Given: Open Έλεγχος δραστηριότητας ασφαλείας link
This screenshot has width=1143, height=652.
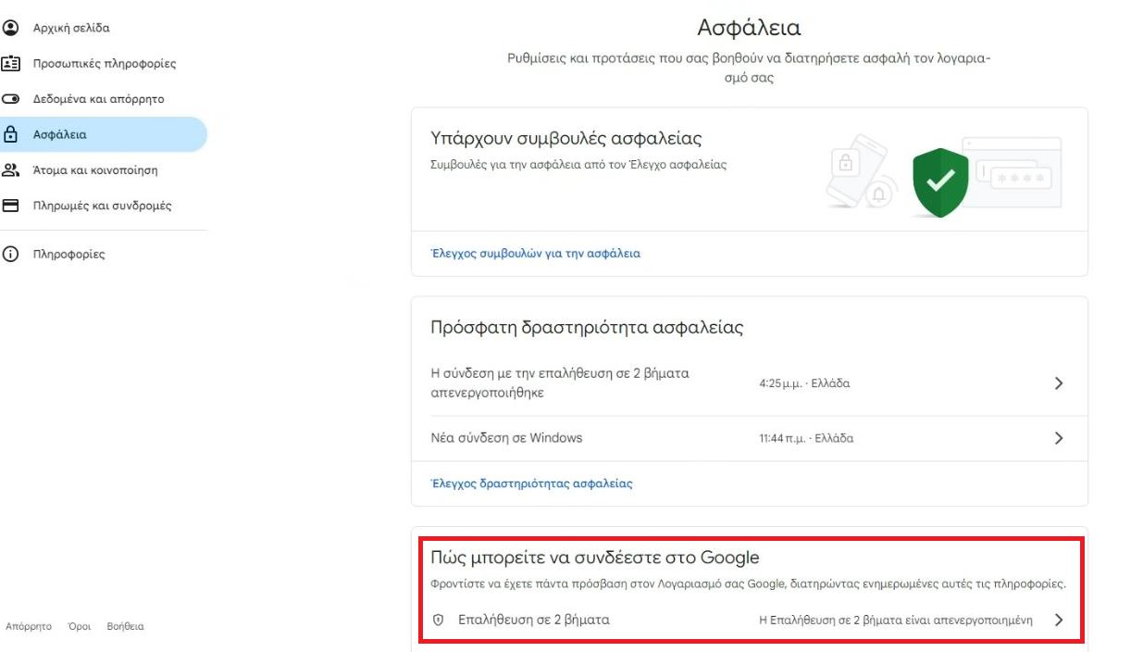Looking at the screenshot, I should (532, 483).
